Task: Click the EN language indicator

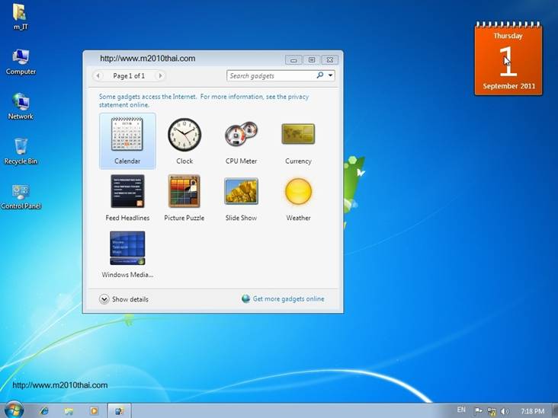Action: point(461,410)
